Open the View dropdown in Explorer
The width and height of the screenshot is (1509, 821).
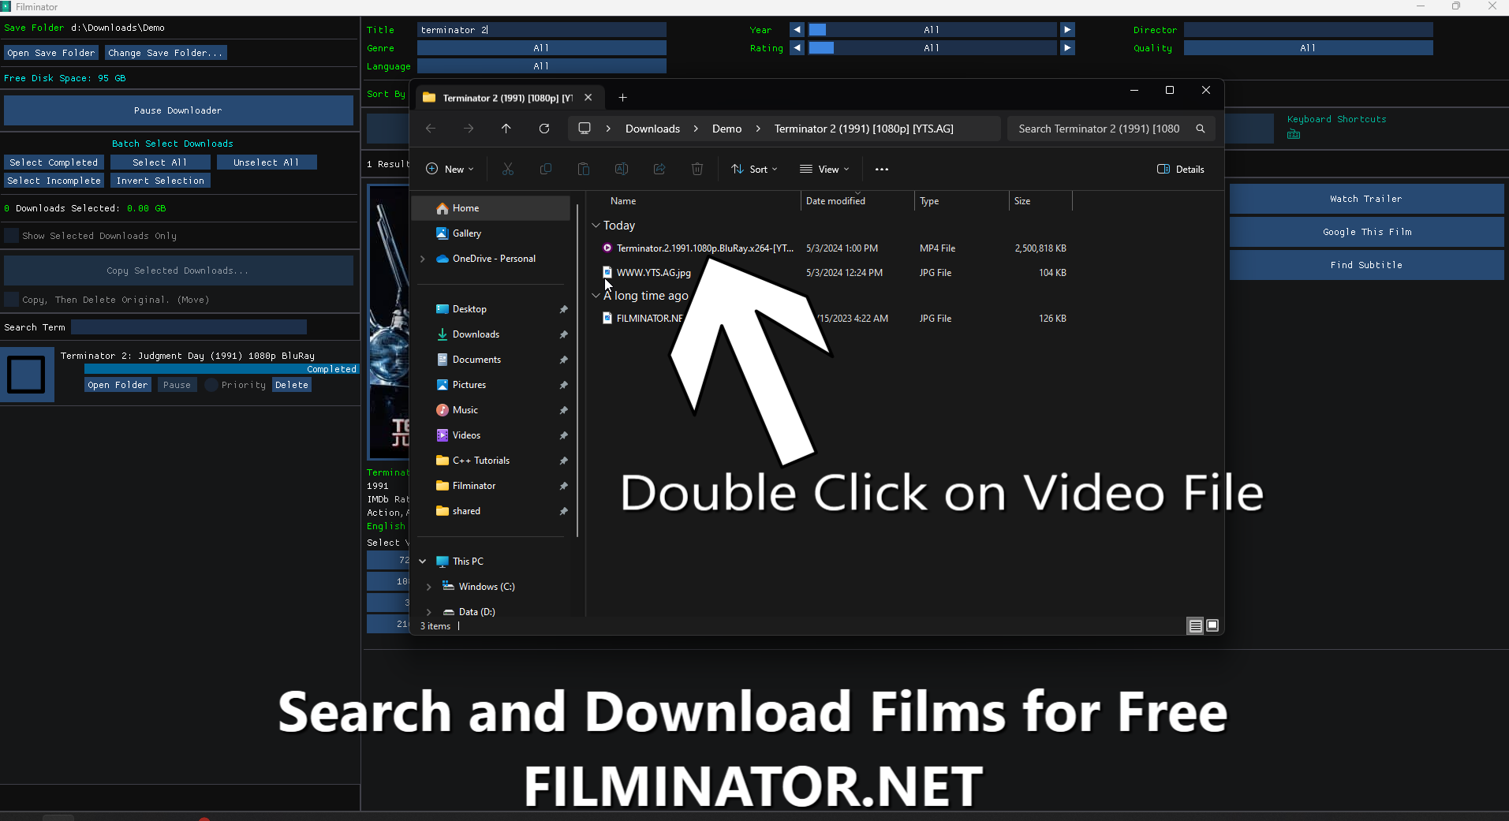[824, 169]
